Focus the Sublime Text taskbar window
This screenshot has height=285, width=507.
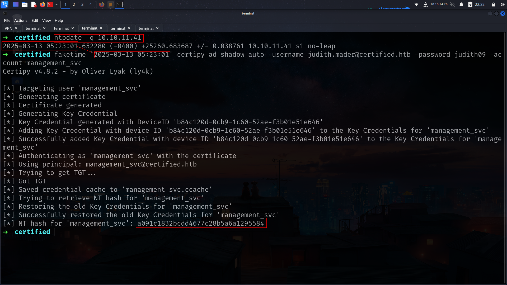111,4
